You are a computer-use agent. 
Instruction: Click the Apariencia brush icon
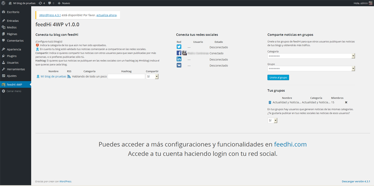[3, 50]
